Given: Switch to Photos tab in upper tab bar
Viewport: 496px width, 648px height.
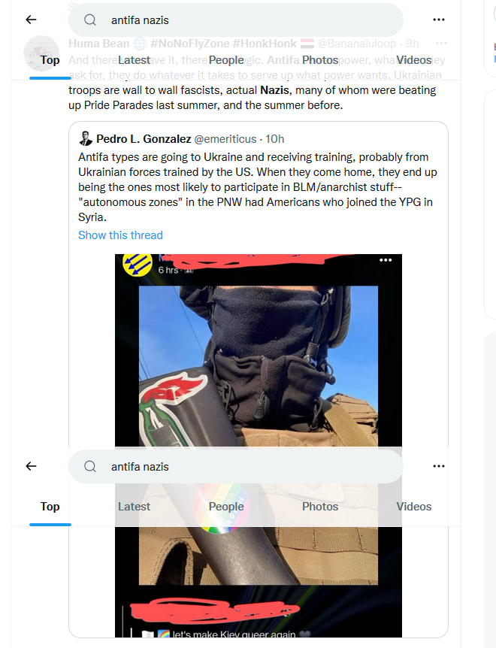Looking at the screenshot, I should [x=320, y=60].
